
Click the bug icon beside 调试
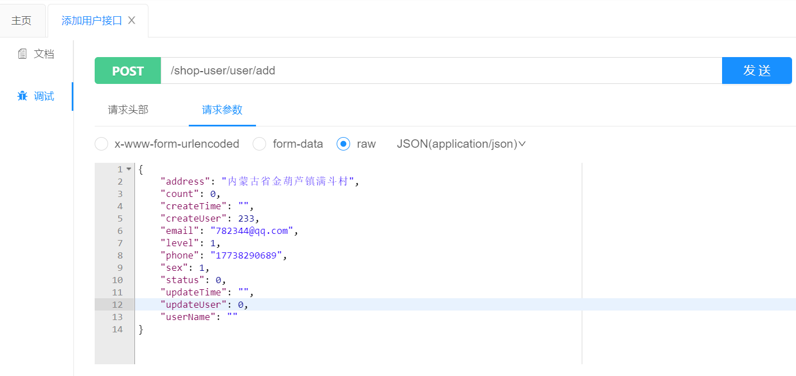[22, 96]
